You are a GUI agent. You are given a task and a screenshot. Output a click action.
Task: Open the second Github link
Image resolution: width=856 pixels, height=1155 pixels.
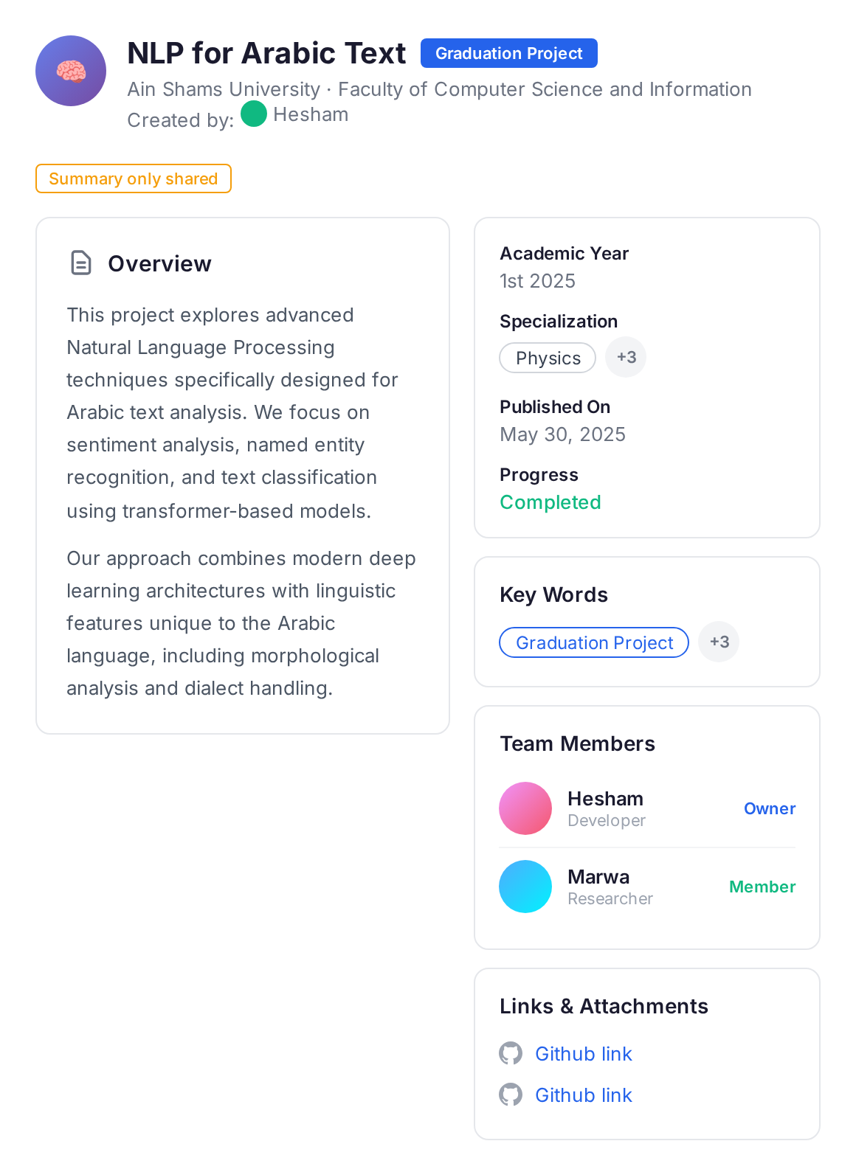pyautogui.click(x=583, y=1095)
